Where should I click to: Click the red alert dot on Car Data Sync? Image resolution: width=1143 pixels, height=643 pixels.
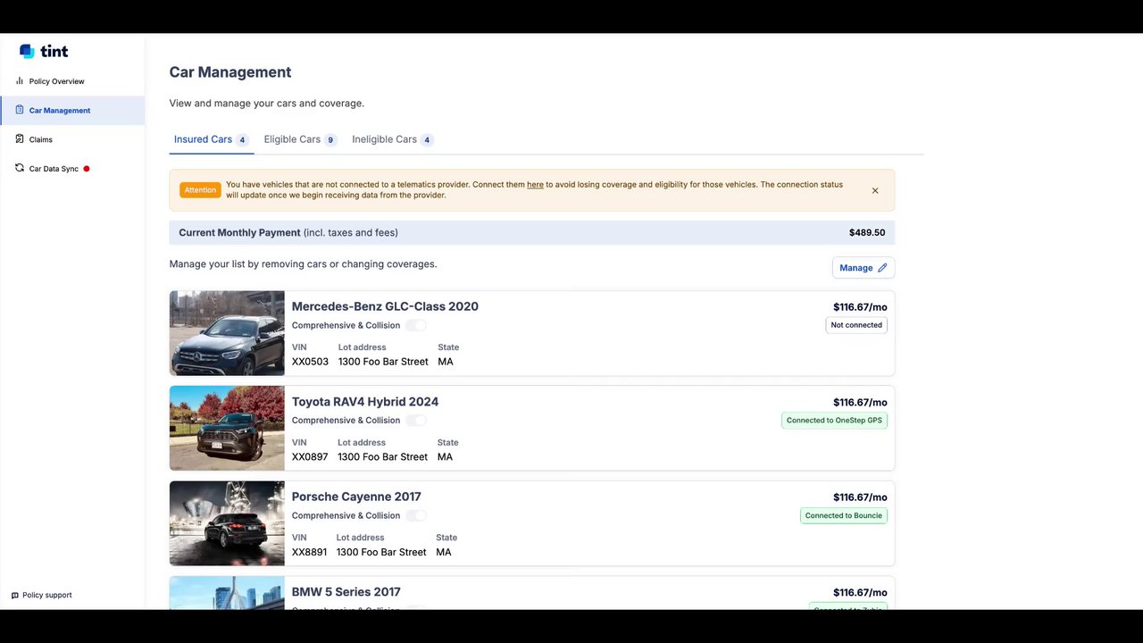click(x=87, y=169)
